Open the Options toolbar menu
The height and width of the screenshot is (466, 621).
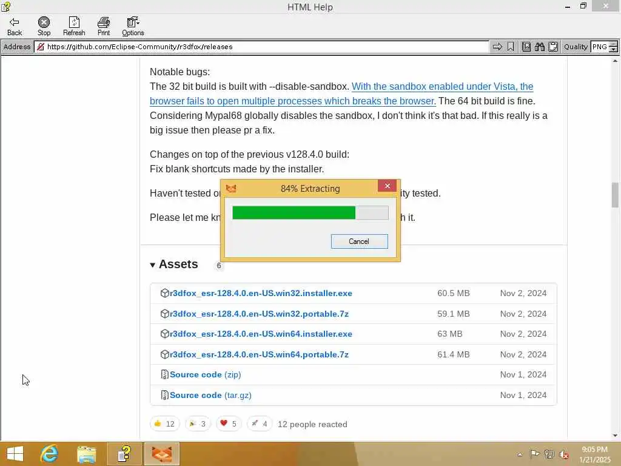133,27
